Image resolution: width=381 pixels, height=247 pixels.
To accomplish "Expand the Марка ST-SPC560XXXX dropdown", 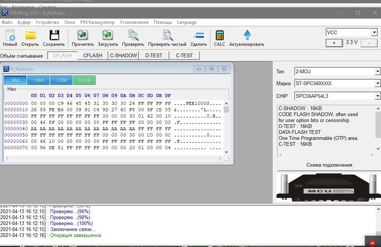I will pyautogui.click(x=377, y=83).
